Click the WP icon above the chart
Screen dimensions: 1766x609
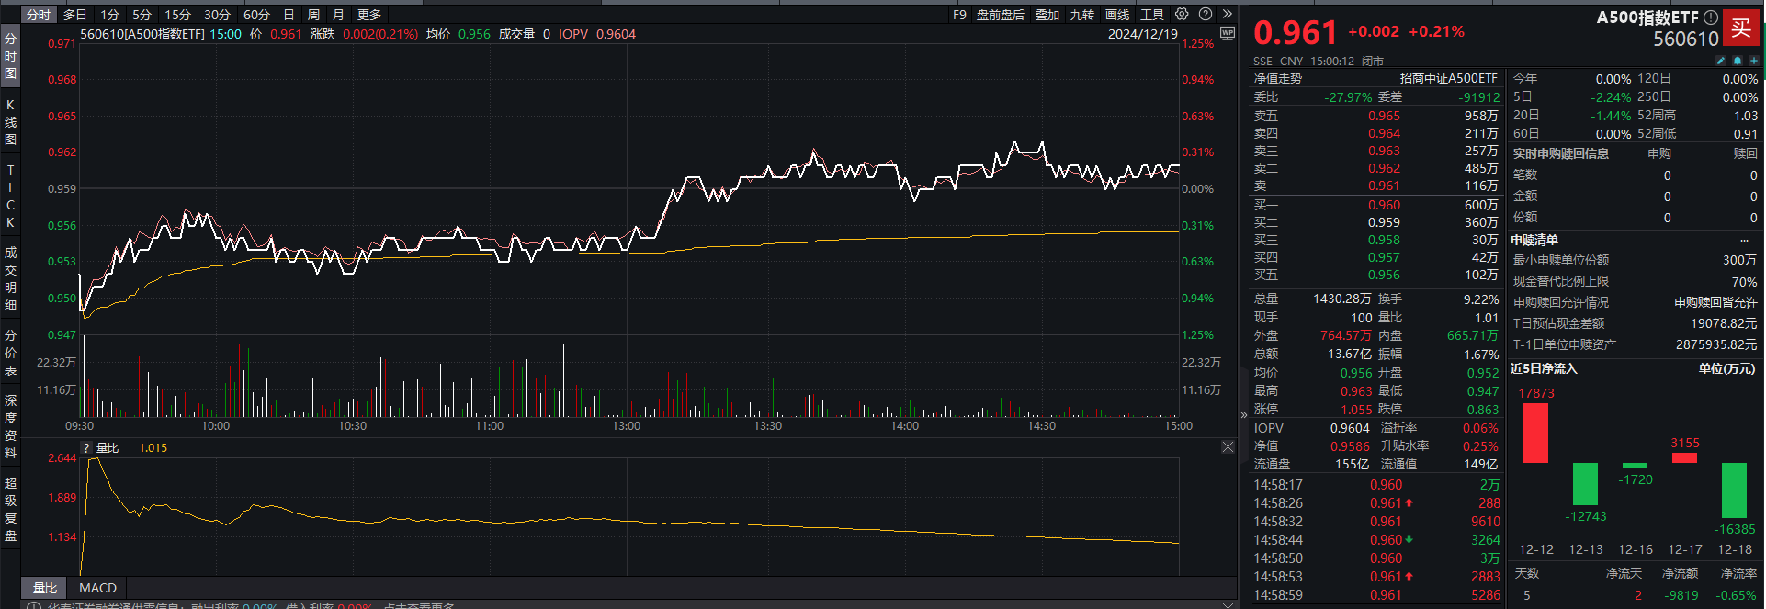(x=1227, y=34)
